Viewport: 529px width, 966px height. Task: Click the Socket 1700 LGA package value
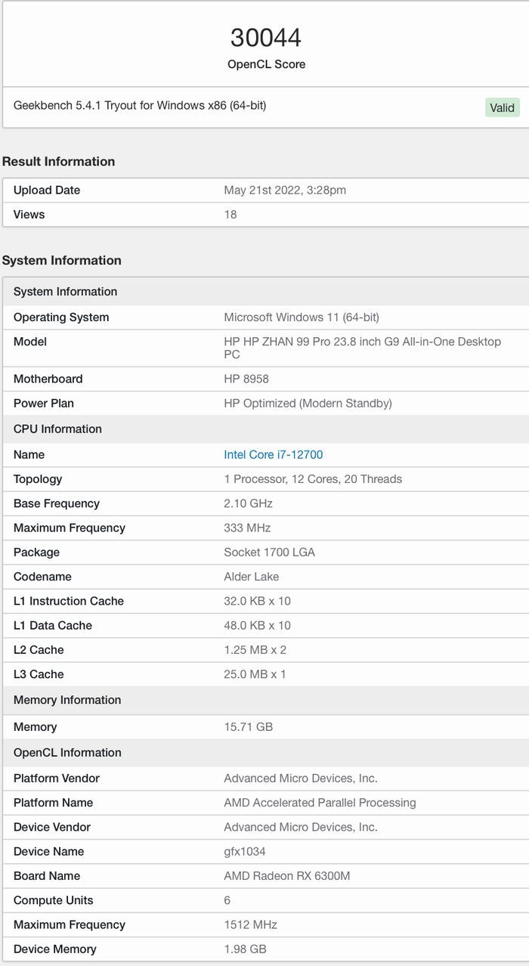[x=269, y=552]
